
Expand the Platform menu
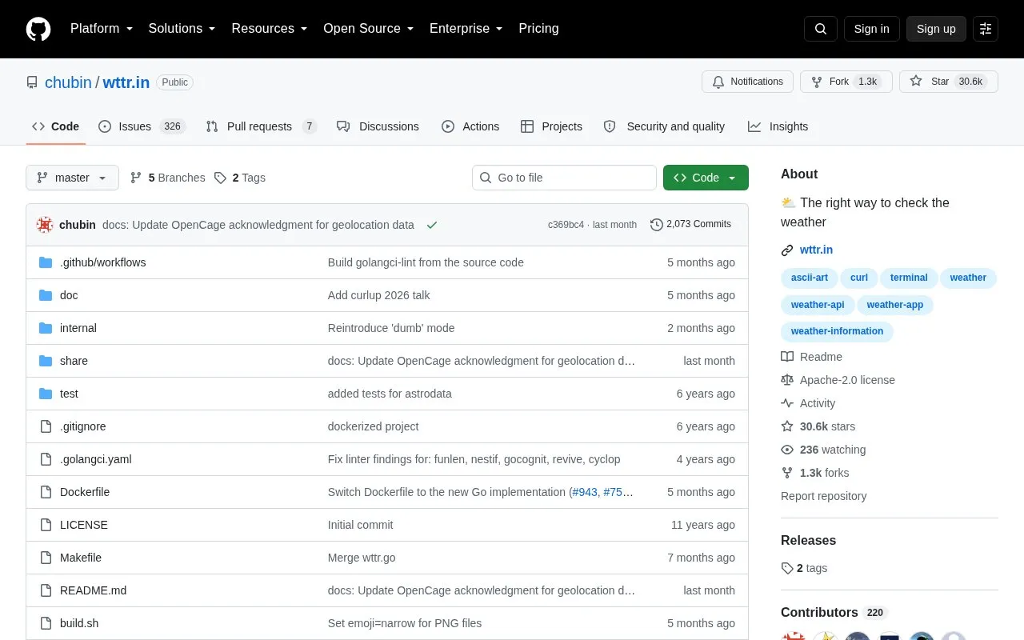pos(102,29)
